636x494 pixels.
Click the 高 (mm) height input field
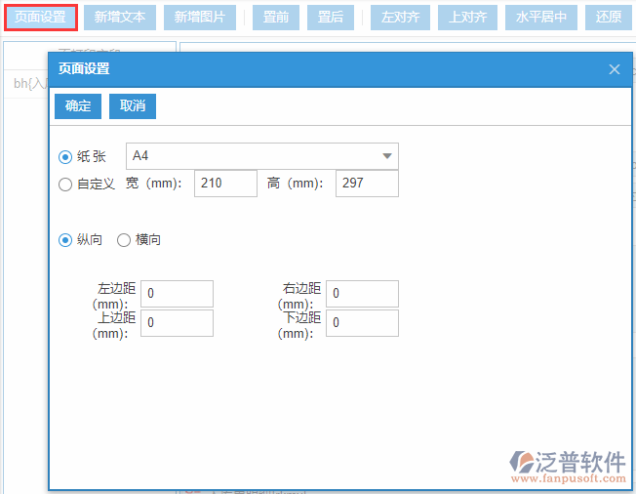click(367, 184)
